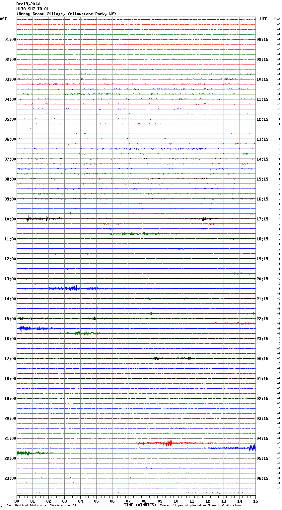Image resolution: width=282 pixels, height=510 pixels.
Task: Click the 10:15 UTC time label
Action: tap(262, 79)
